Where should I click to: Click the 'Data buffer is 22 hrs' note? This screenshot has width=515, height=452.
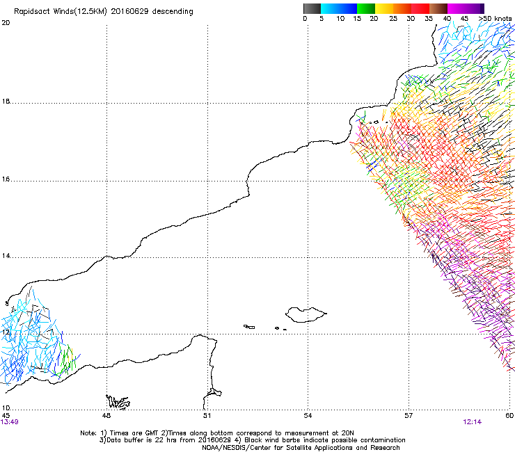(x=252, y=440)
